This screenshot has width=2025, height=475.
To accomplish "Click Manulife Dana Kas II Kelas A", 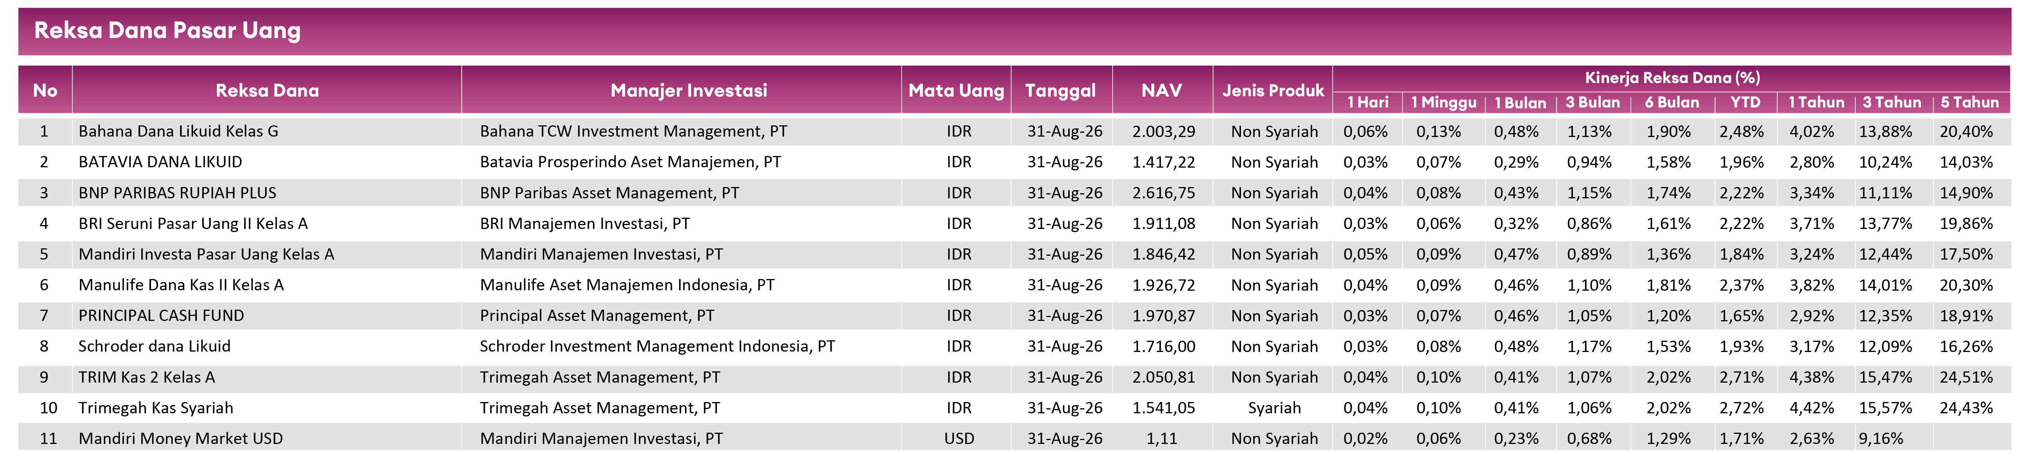I will (x=181, y=285).
